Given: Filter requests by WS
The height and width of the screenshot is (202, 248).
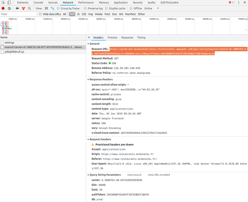Looking at the screenshot, I should click(x=121, y=14).
